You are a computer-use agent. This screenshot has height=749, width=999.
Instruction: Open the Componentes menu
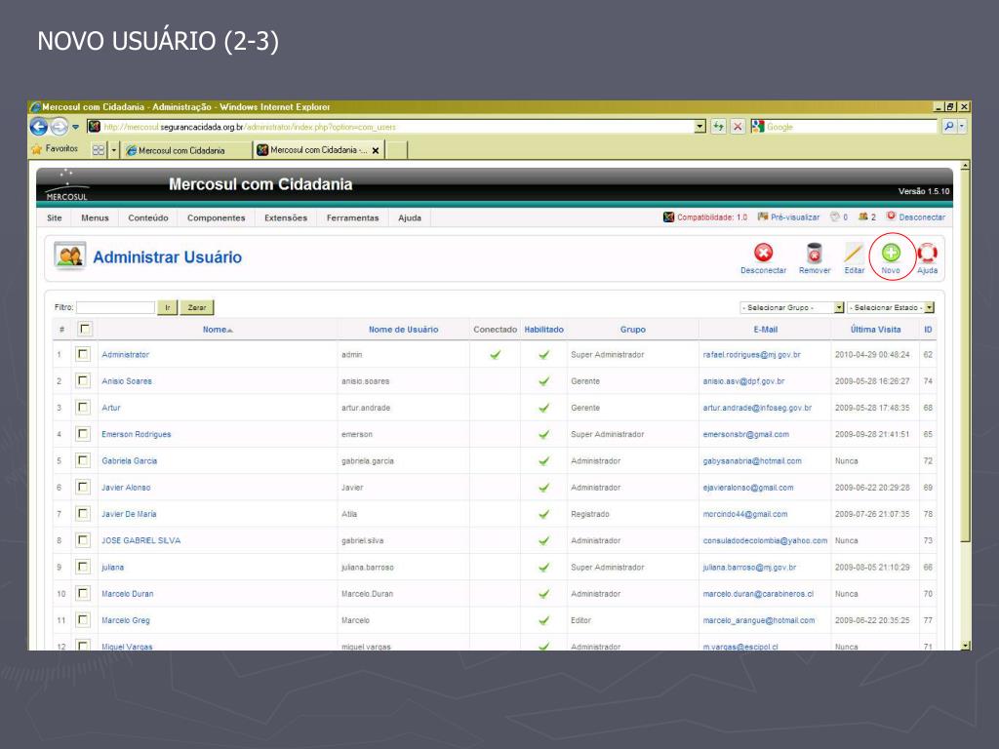[216, 217]
